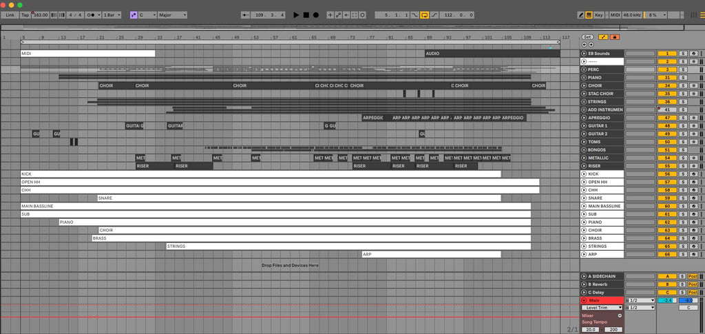Toggle Key Map Mode button
705x334 pixels.
[598, 15]
